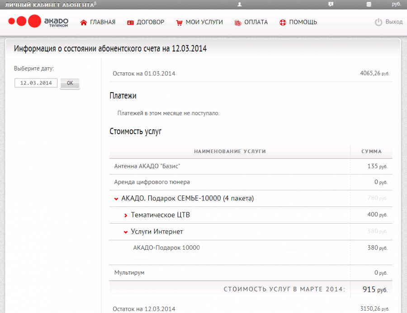Image resolution: width=407 pixels, height=313 pixels.
Task: Open the notifications message icon
Action: 331,4
